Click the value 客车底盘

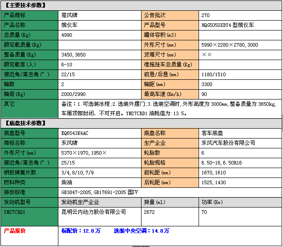click(x=212, y=133)
